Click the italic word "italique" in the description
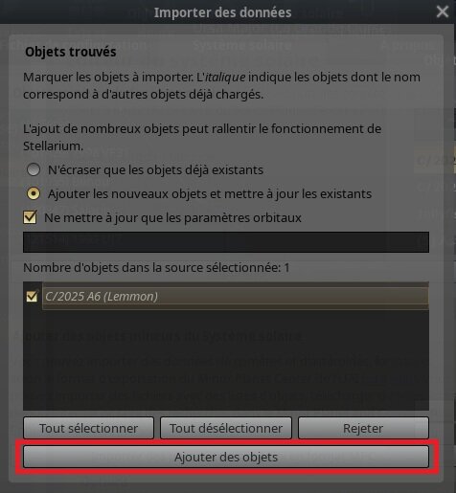Screen dimensions: 456x493 tap(225, 77)
